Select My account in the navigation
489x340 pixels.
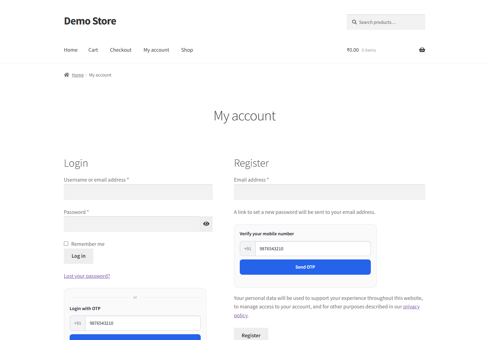click(156, 50)
